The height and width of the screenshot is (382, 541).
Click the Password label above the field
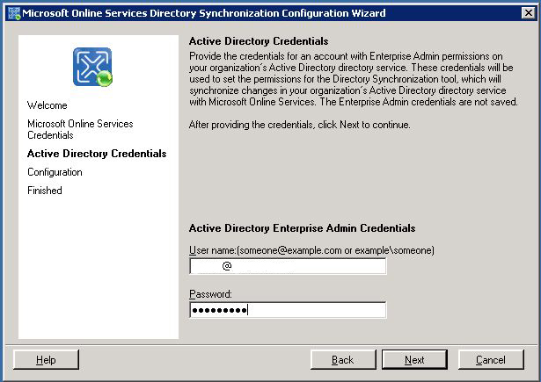[x=210, y=294]
